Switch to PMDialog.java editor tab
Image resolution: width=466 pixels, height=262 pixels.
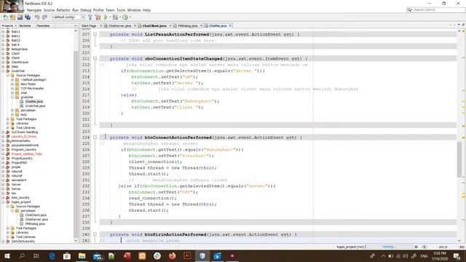[x=188, y=26]
